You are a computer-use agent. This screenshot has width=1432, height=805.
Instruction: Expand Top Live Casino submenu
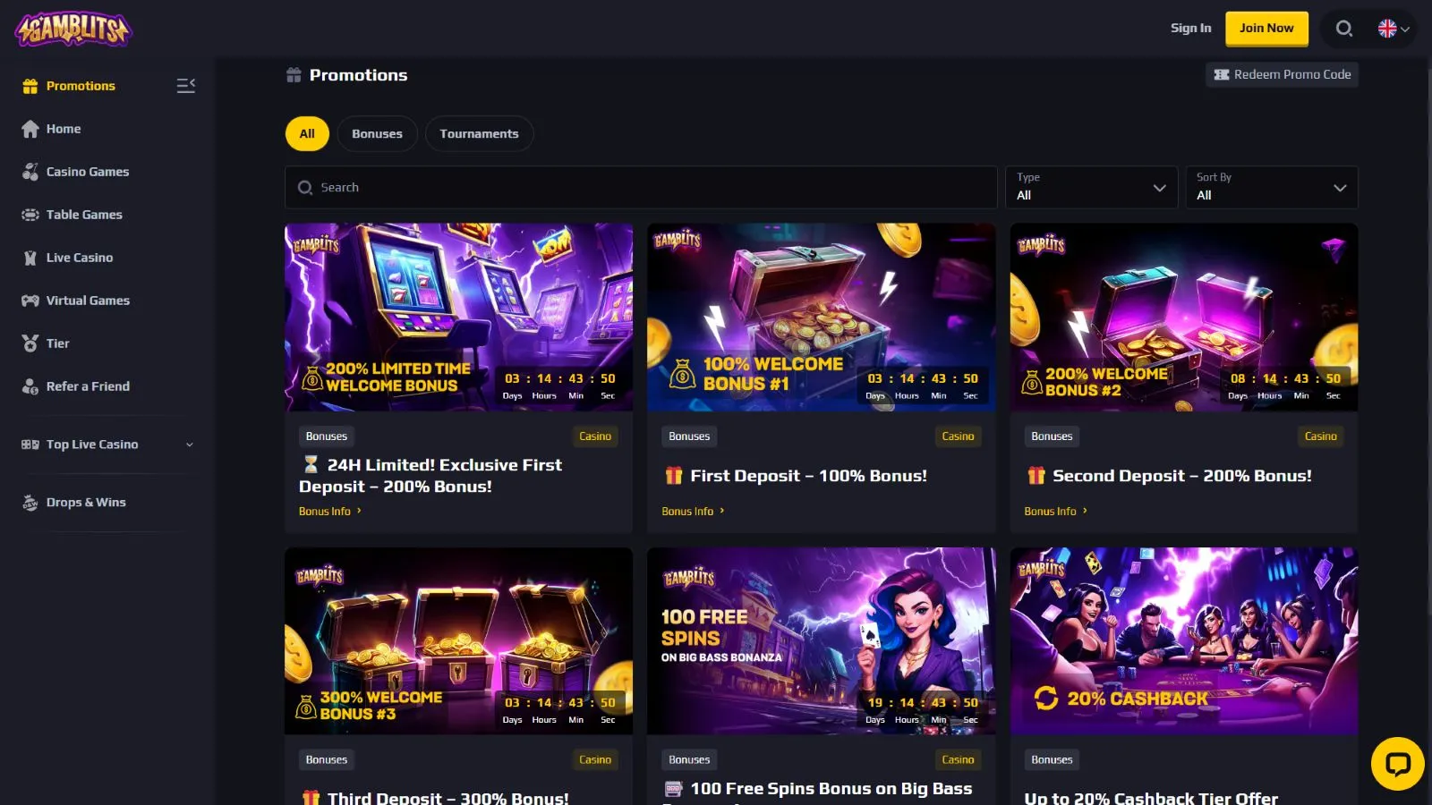point(189,445)
